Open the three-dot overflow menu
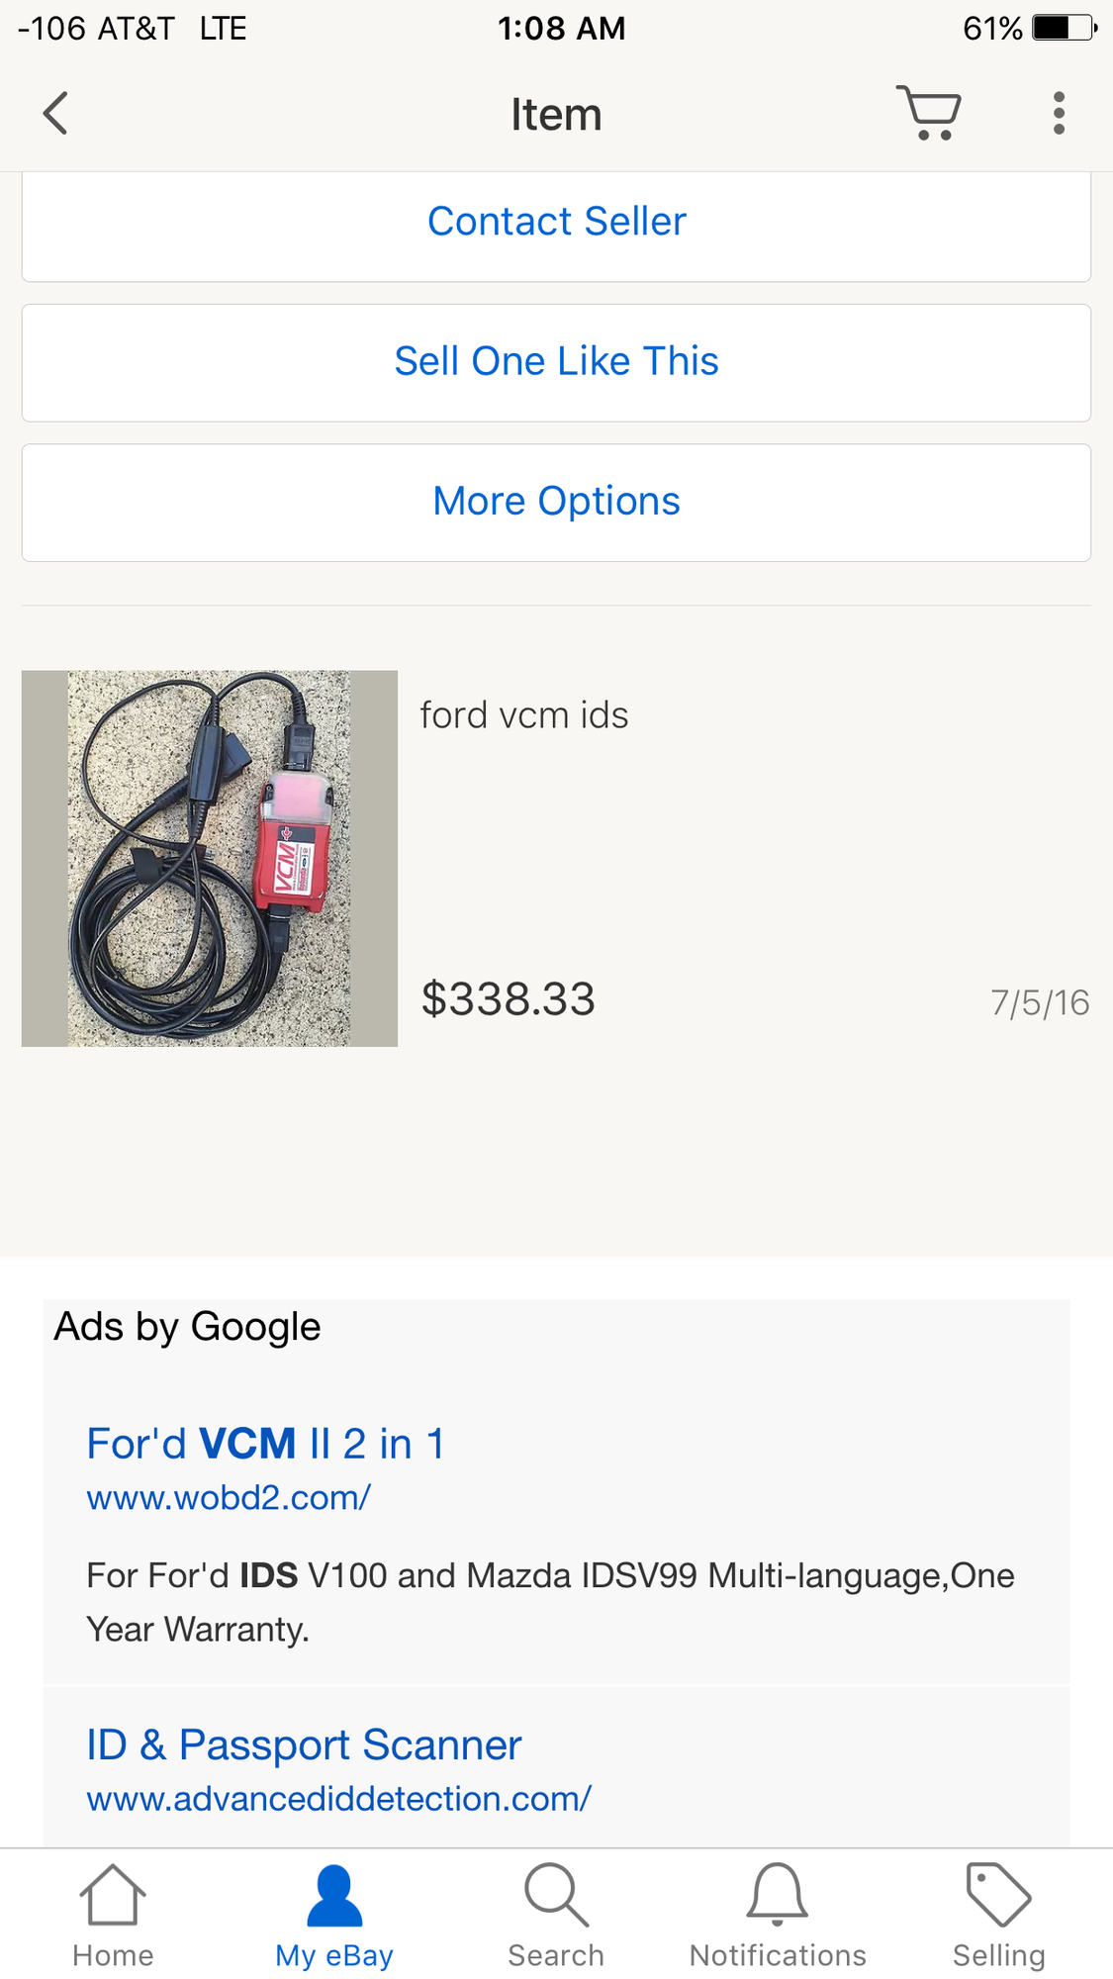The image size is (1113, 1979). click(1059, 114)
